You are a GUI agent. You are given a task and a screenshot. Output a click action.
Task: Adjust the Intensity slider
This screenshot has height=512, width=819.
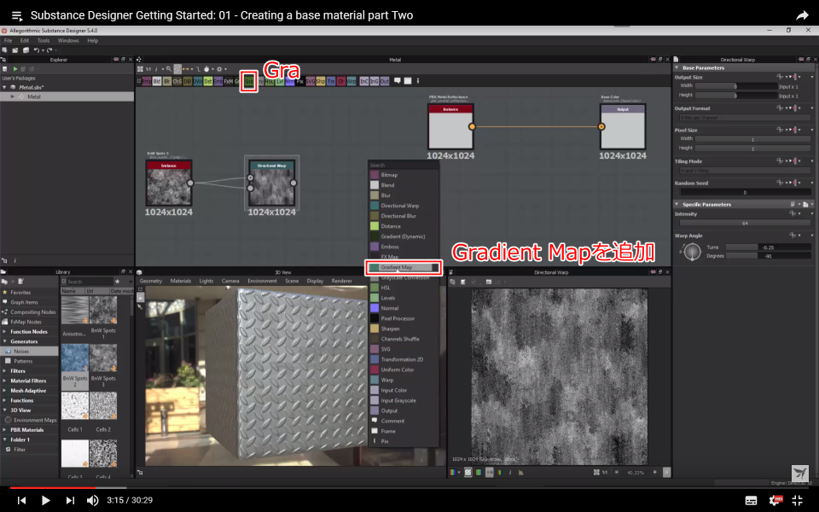tap(745, 223)
